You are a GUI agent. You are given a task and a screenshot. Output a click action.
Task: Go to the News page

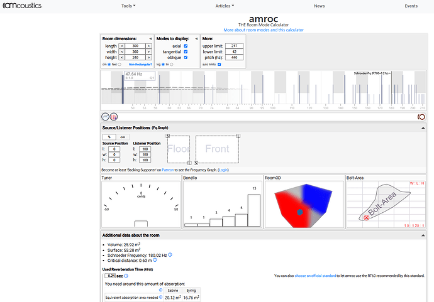pos(319,6)
